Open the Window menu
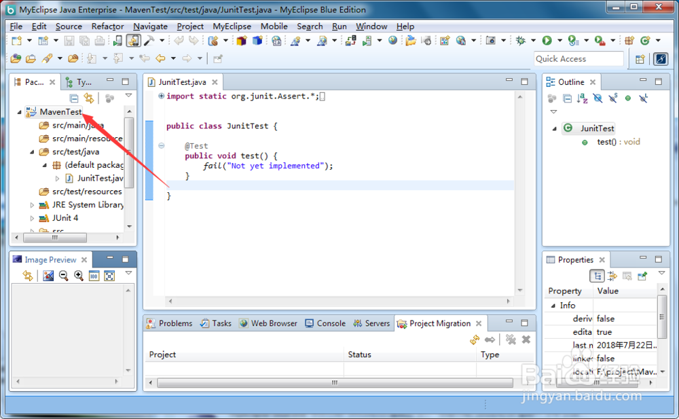The width and height of the screenshot is (679, 419). [x=371, y=26]
